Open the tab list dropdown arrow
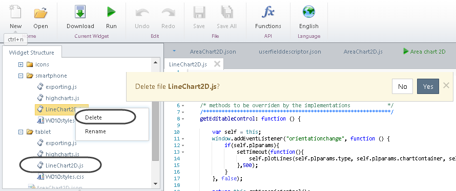The image size is (456, 191). click(x=174, y=51)
